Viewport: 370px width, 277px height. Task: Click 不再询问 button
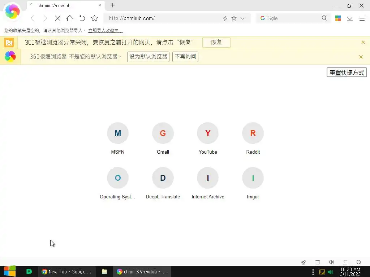tap(185, 57)
